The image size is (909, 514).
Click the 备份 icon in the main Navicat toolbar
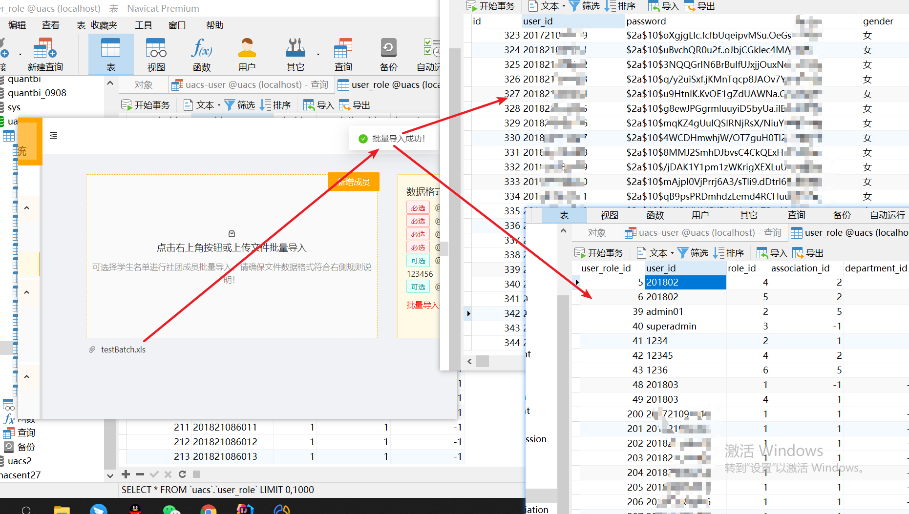388,55
